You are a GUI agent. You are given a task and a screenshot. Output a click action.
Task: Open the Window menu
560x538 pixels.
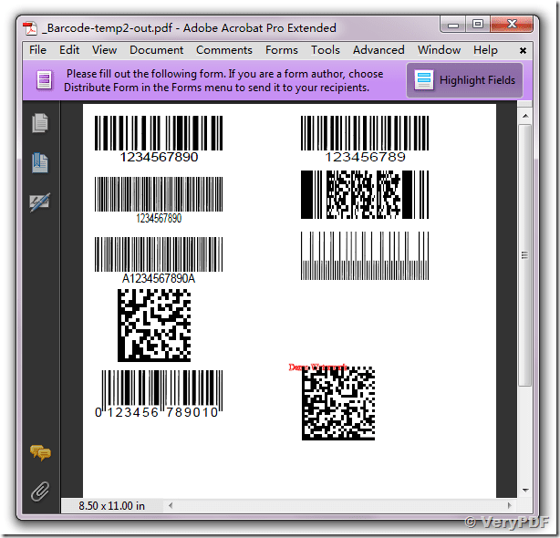pyautogui.click(x=440, y=50)
